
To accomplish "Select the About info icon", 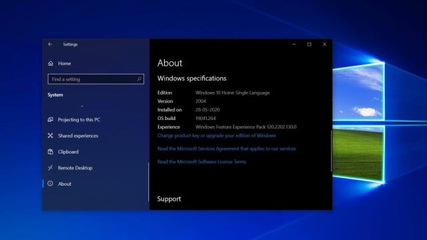I will 51,183.
